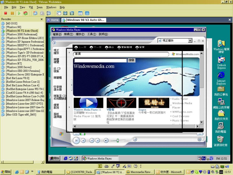The height and width of the screenshot is (175, 233).
Task: Toggle the sidebar view icon in VMware toolbar
Action: [59, 13]
